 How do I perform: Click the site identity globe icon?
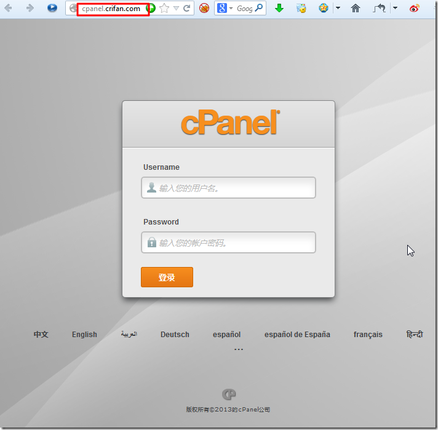pos(73,8)
